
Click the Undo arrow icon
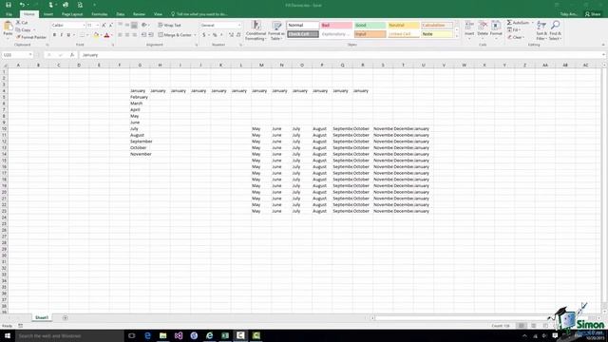pos(22,5)
